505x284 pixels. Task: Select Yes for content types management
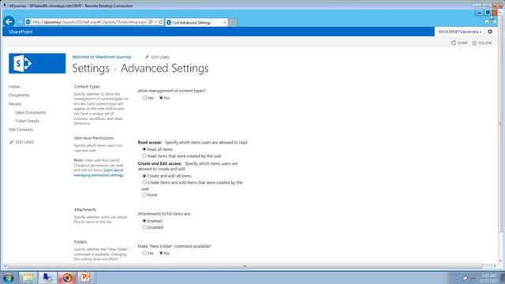(x=144, y=98)
